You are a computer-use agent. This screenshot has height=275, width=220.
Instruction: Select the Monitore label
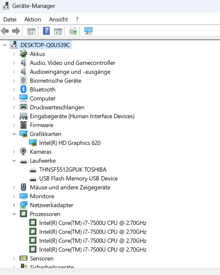pos(42,196)
